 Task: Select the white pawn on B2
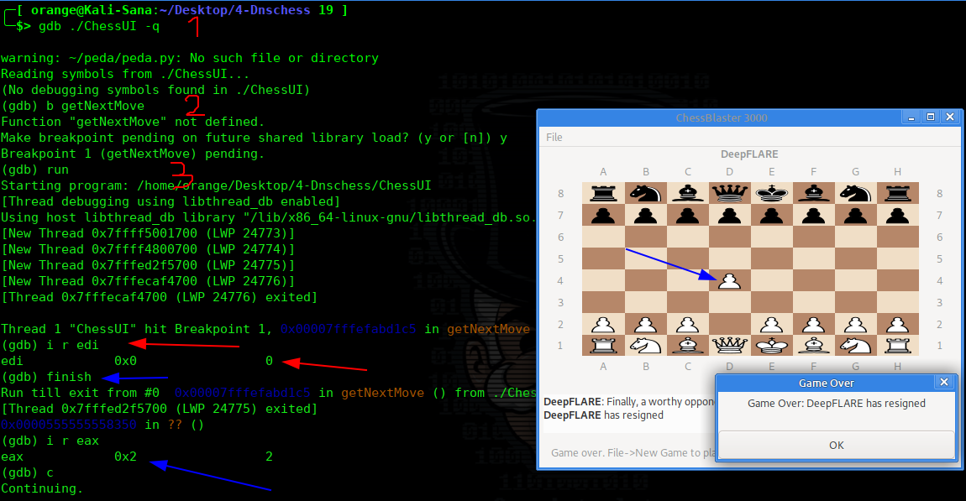coord(645,325)
